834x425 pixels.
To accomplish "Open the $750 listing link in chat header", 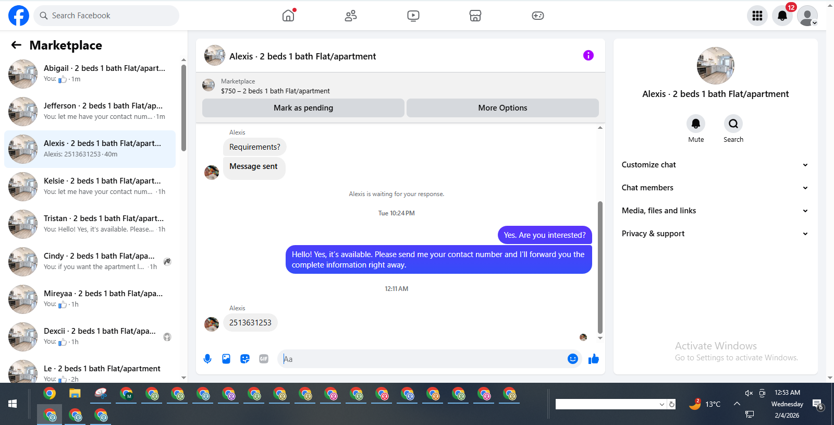I will (275, 91).
